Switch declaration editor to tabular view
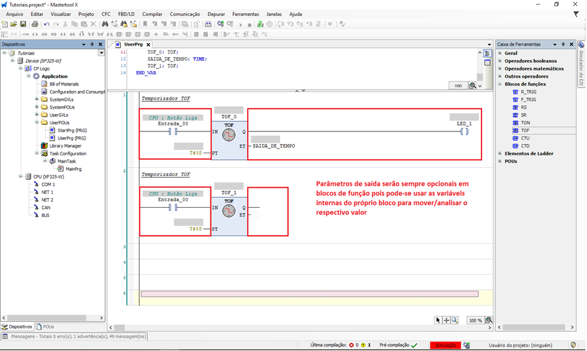Viewport: 587px width, 351px height. point(487,62)
